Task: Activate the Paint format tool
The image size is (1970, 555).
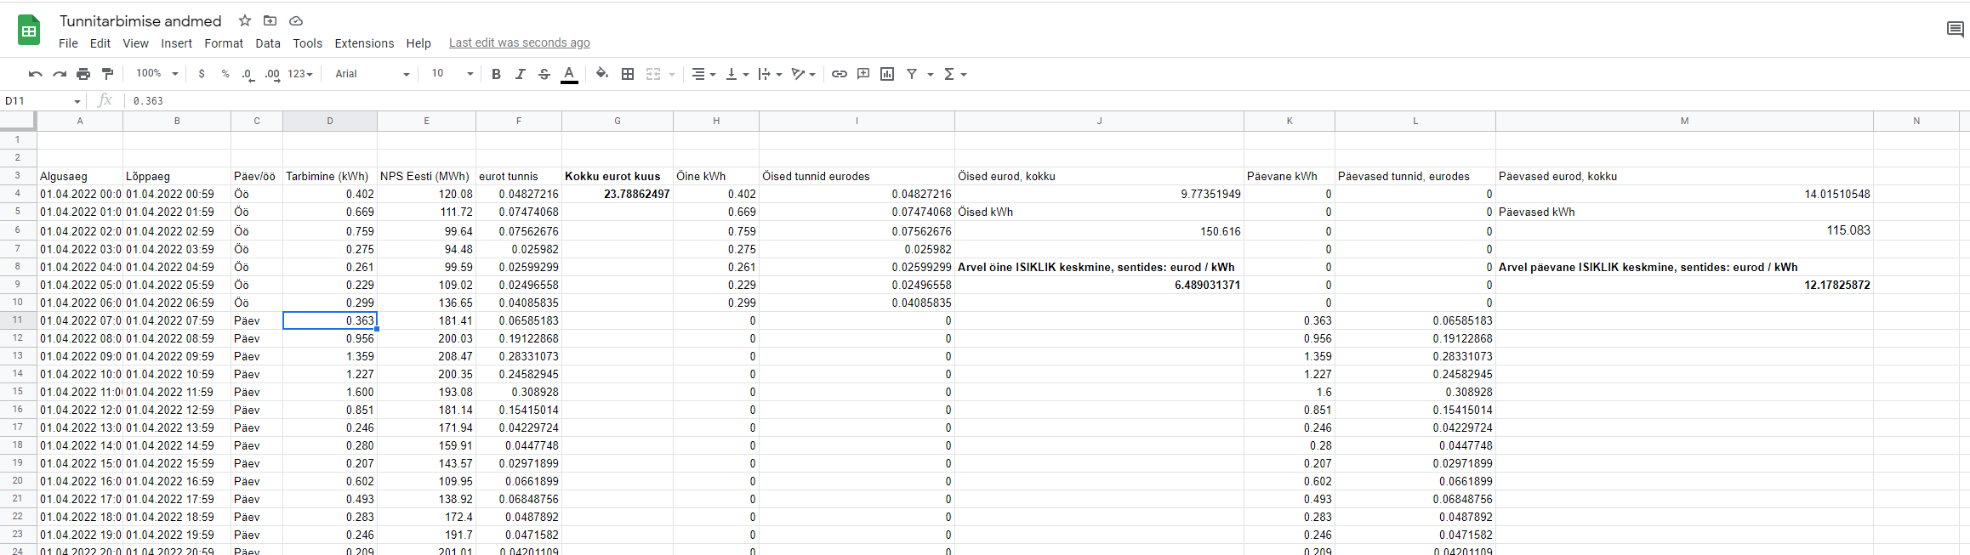Action: pyautogui.click(x=107, y=74)
